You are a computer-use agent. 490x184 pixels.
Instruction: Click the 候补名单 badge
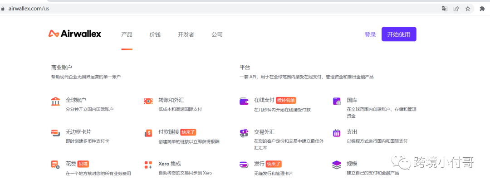click(x=286, y=100)
